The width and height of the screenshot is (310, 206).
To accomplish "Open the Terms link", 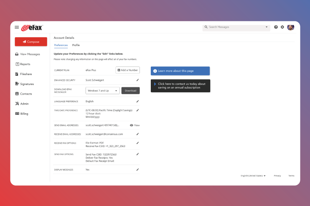I will 291,176.
